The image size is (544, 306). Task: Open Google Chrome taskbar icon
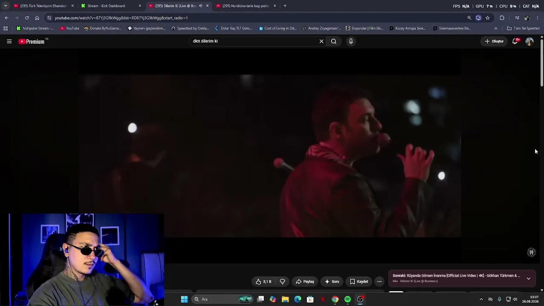coord(335,299)
